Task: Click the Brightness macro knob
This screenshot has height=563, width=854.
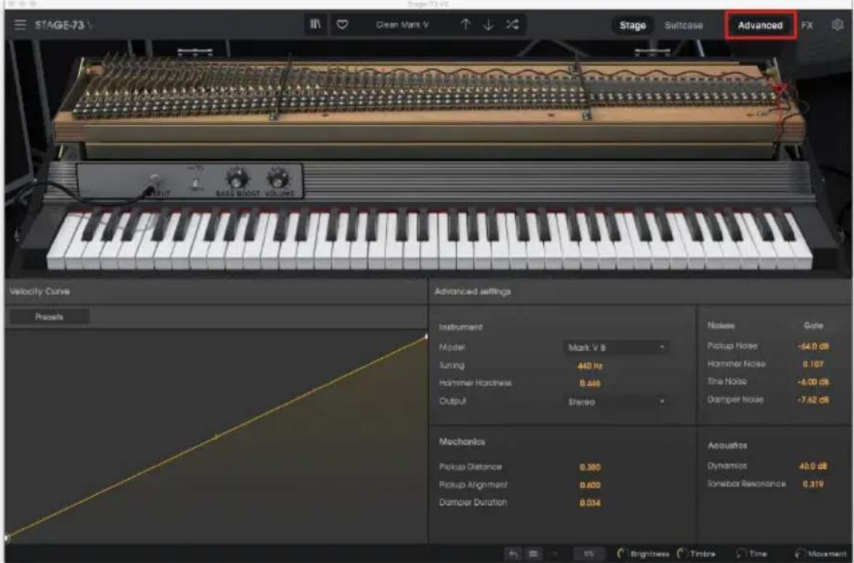Action: click(x=622, y=554)
